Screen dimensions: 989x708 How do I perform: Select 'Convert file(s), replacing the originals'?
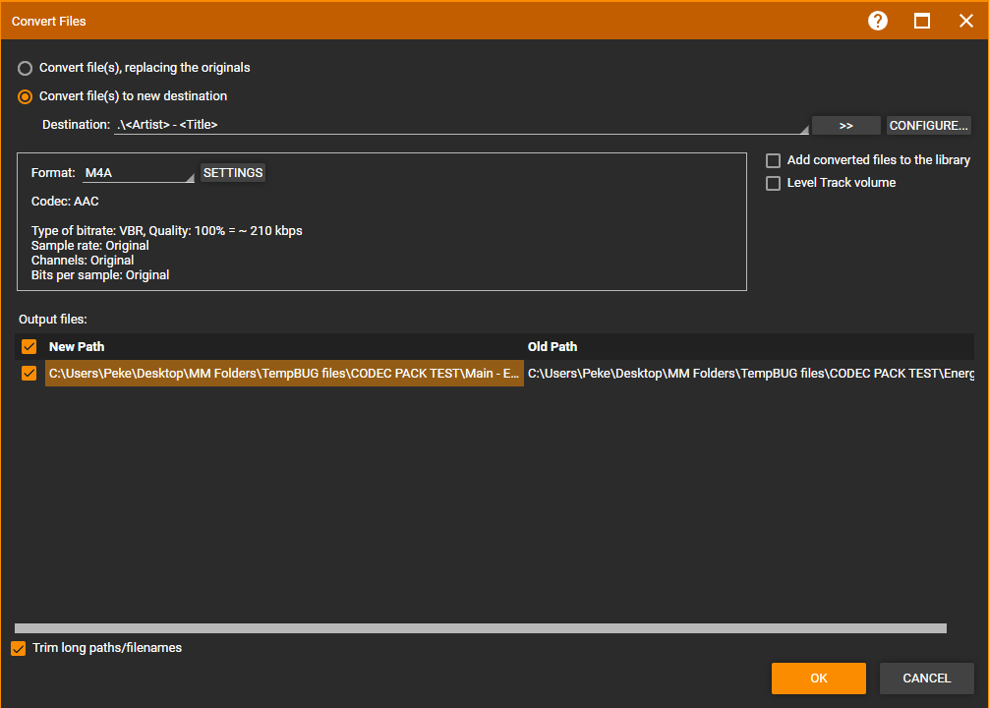(26, 68)
